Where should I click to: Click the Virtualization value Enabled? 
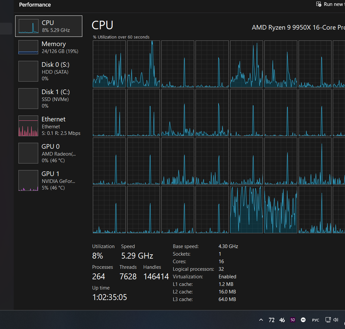227,277
